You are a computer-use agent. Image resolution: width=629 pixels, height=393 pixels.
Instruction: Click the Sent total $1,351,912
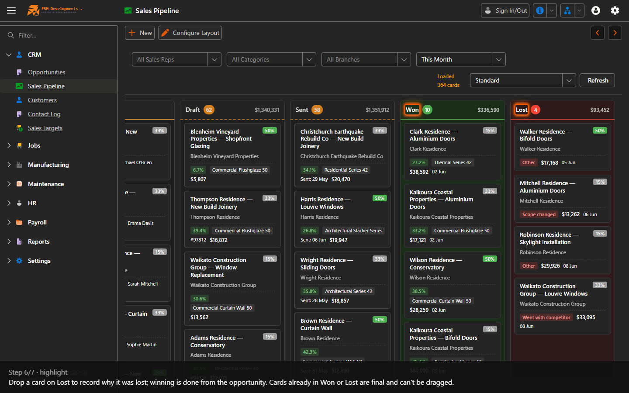(377, 110)
